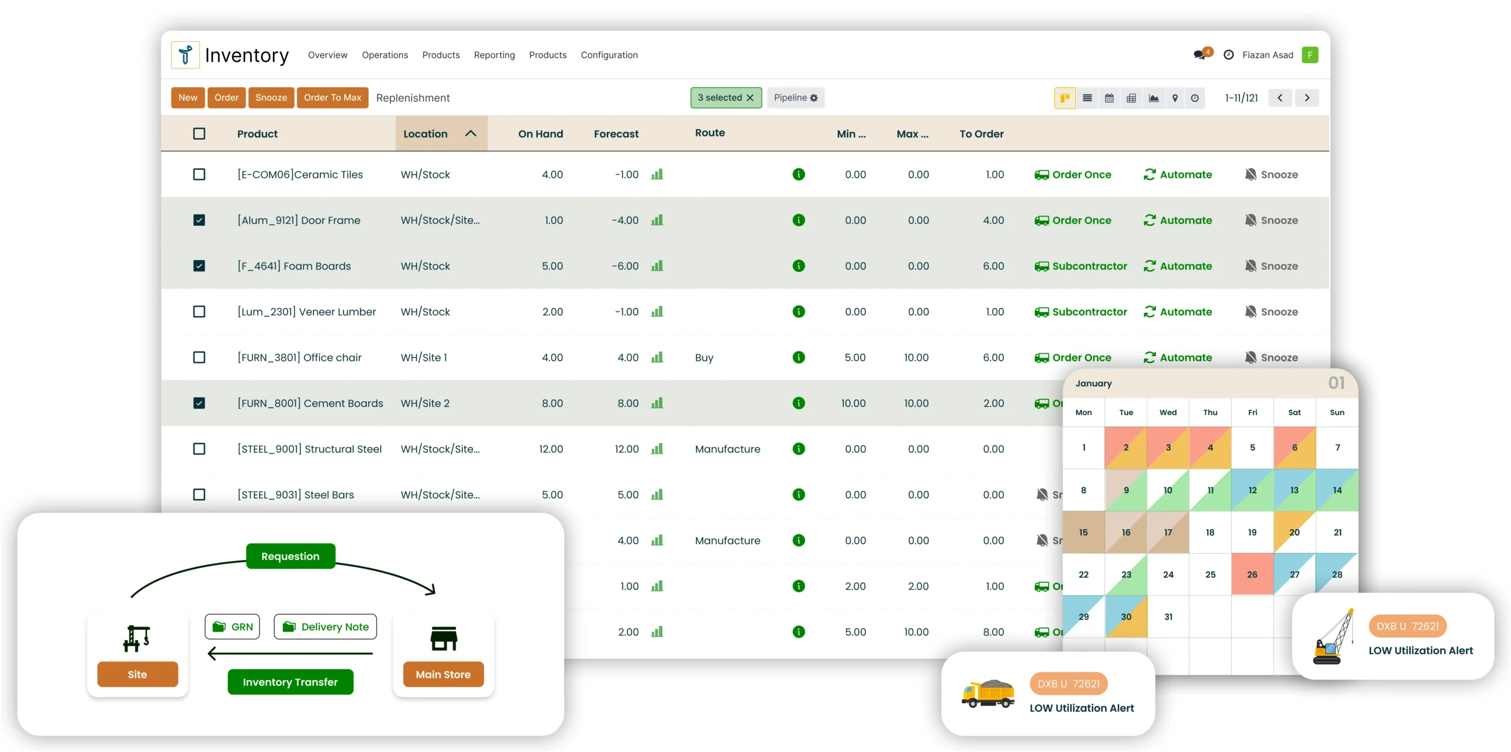Select January 26 red calendar cell
Image resolution: width=1511 pixels, height=752 pixels.
pos(1252,574)
